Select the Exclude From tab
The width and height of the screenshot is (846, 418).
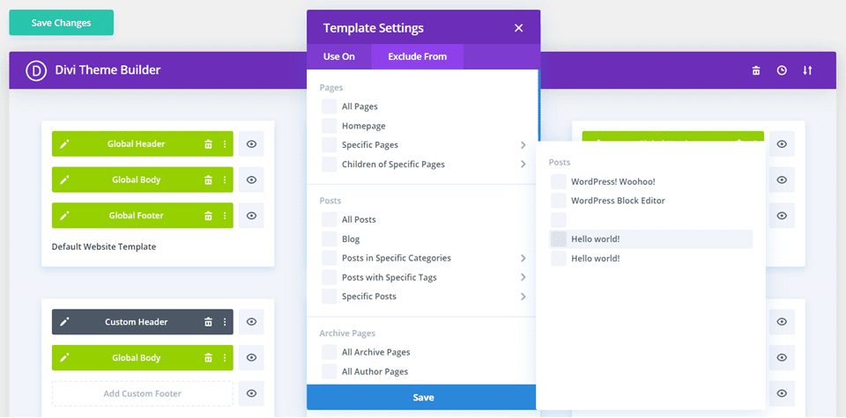click(418, 56)
